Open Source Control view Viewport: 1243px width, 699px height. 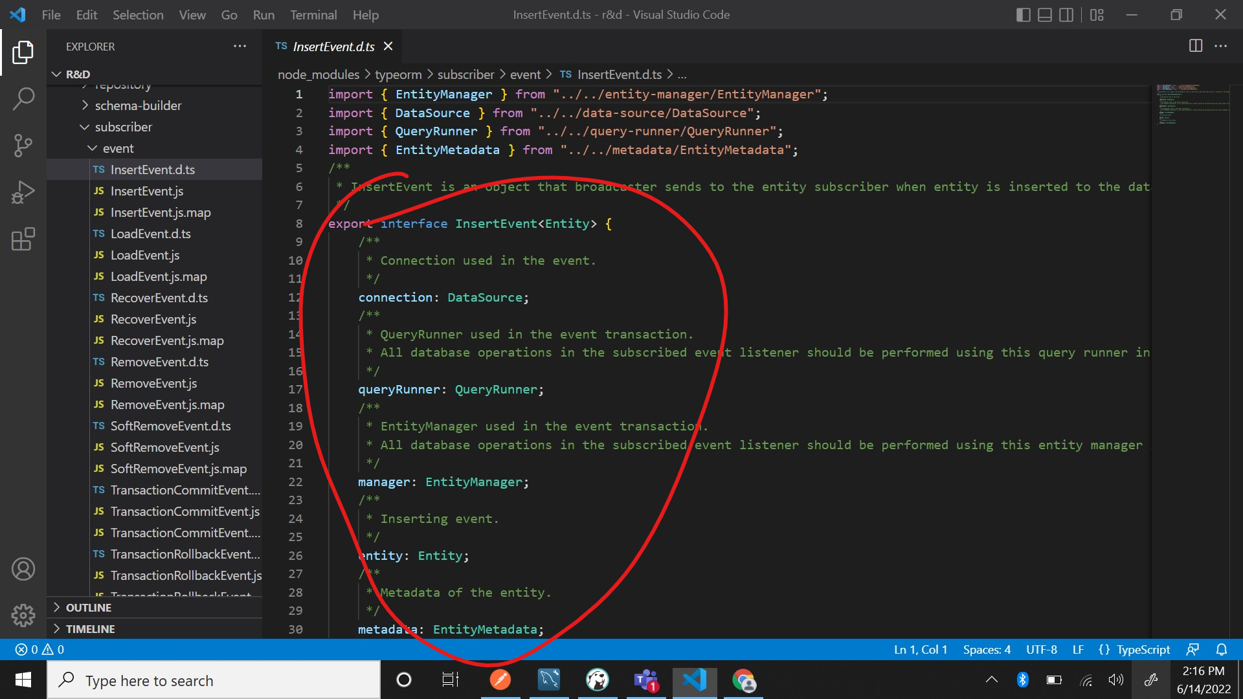23,146
